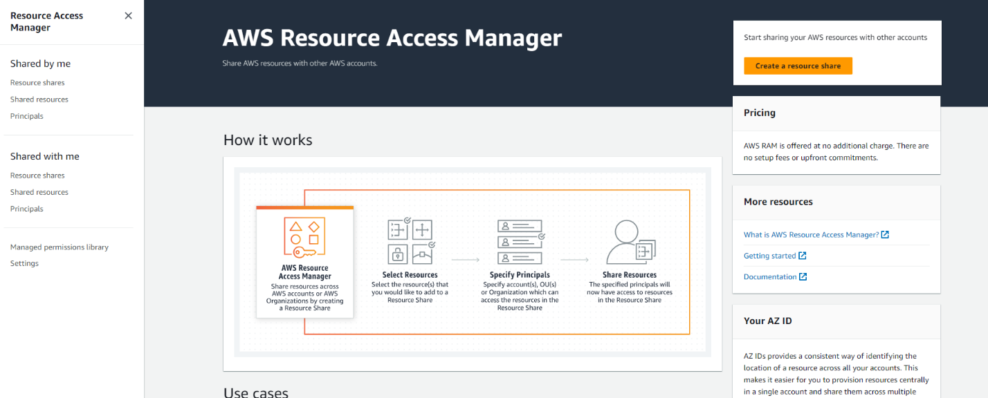Open What is AWS Resource Access Manager link
Viewport: 988px width, 398px height.
coord(811,235)
